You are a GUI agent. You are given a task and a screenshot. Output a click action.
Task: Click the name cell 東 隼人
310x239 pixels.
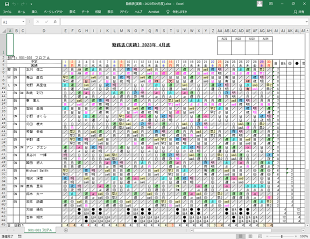pos(43,101)
